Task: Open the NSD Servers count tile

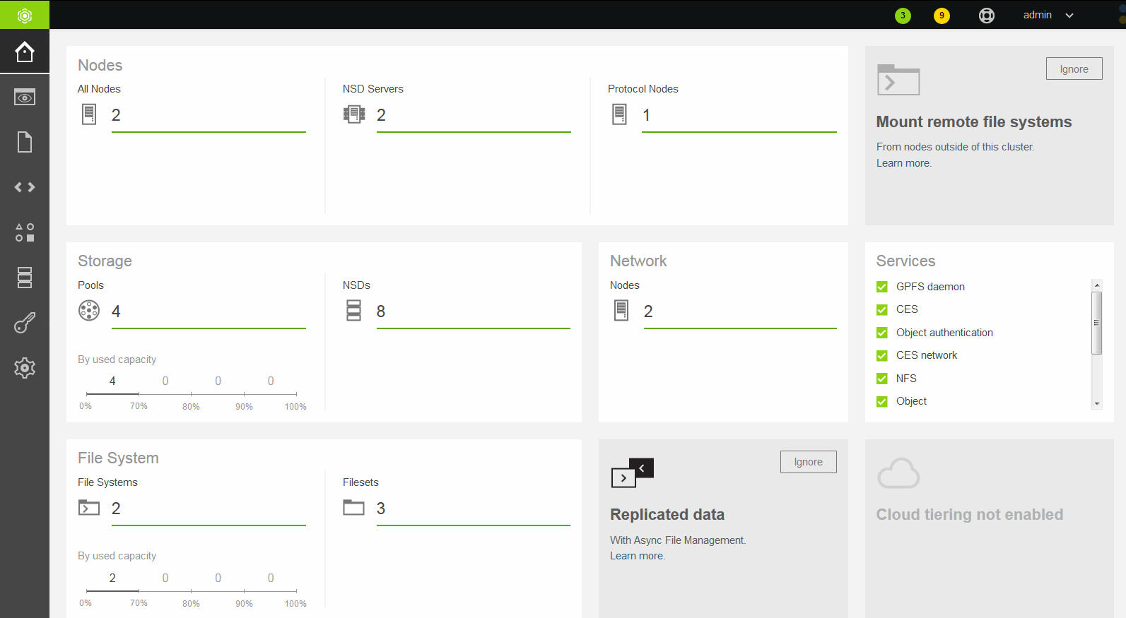Action: click(382, 115)
